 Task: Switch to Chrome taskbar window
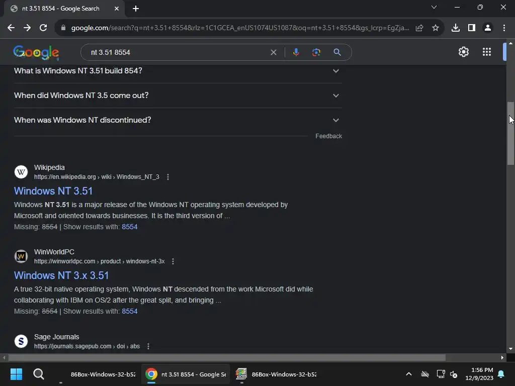tap(186, 374)
